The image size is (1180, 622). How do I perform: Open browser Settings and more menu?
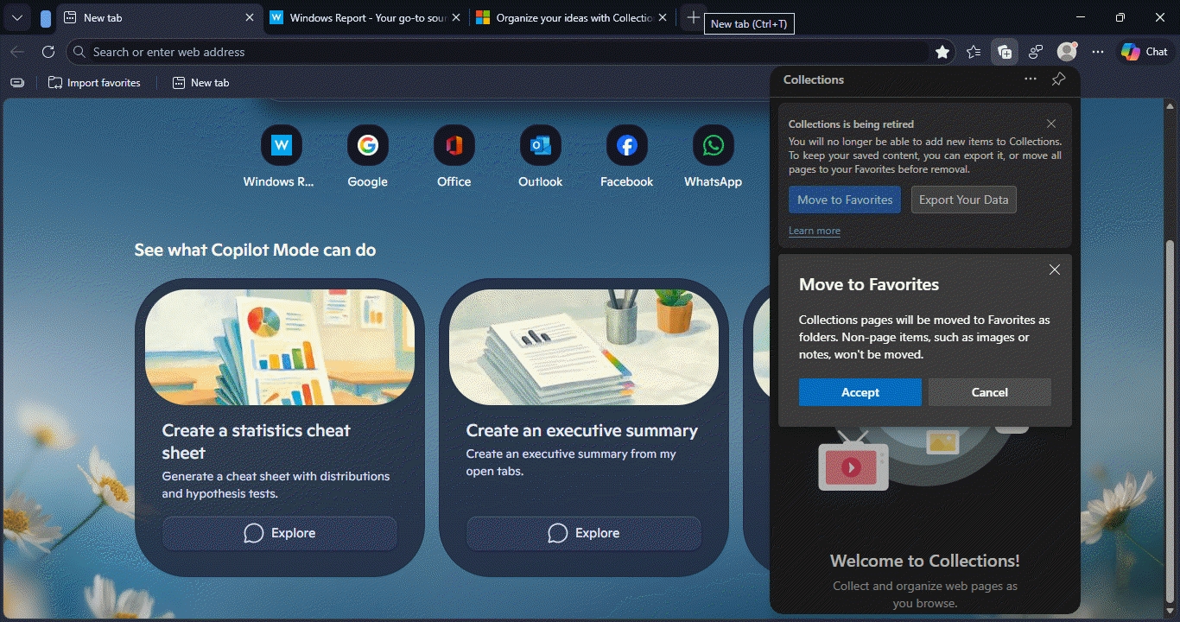click(1098, 52)
